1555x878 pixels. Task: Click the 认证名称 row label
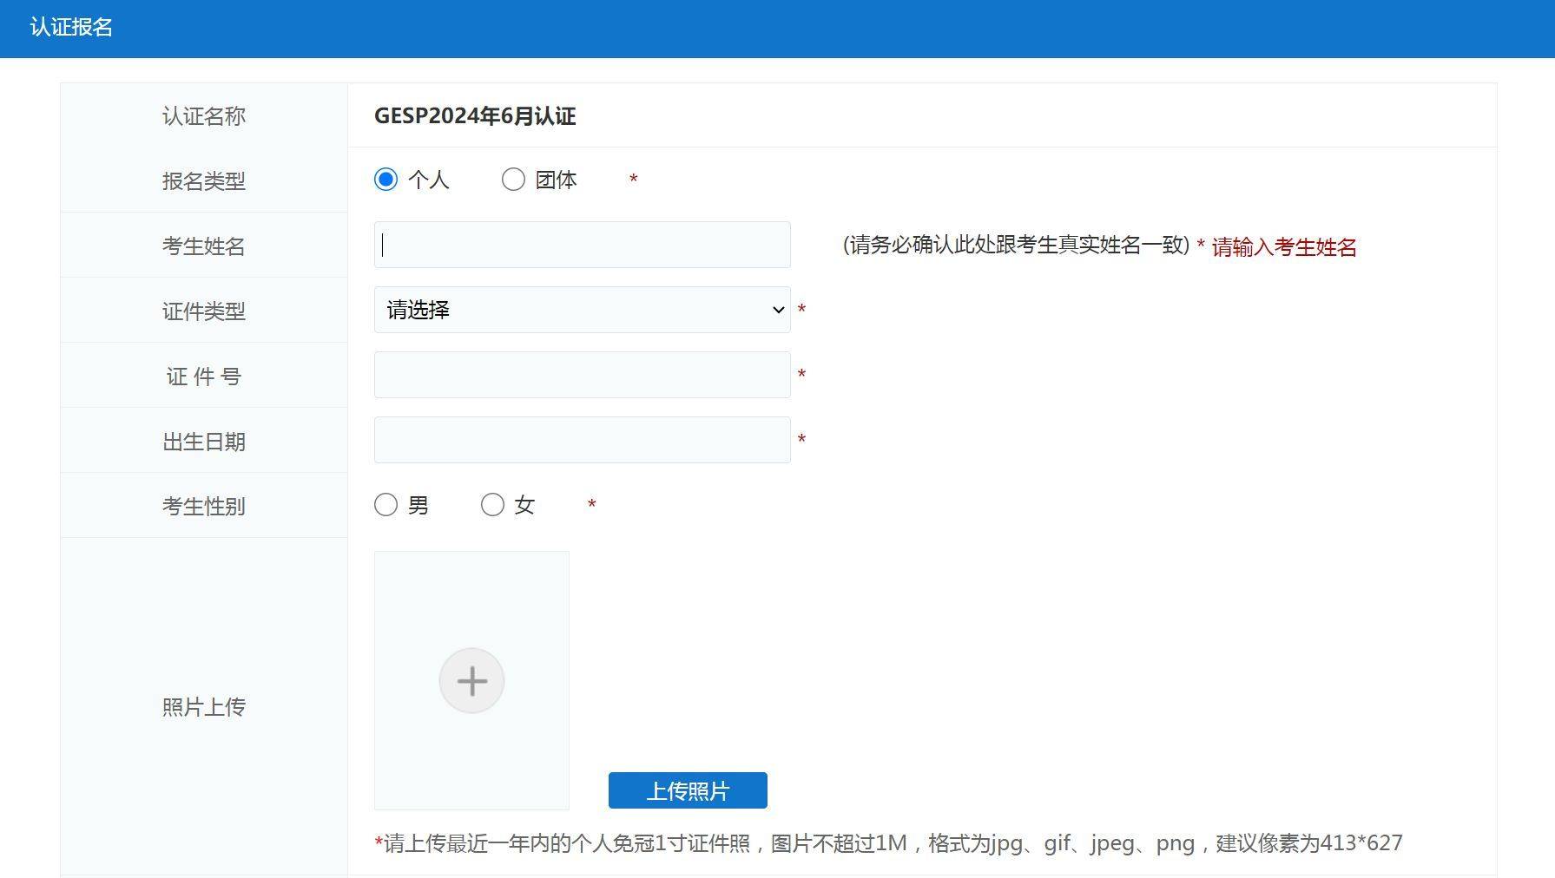click(x=204, y=116)
